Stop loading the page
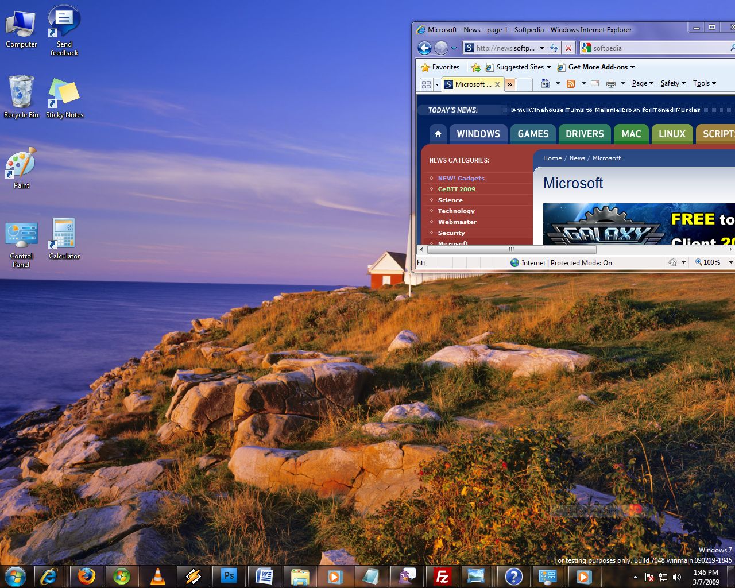This screenshot has width=735, height=588. click(x=568, y=48)
